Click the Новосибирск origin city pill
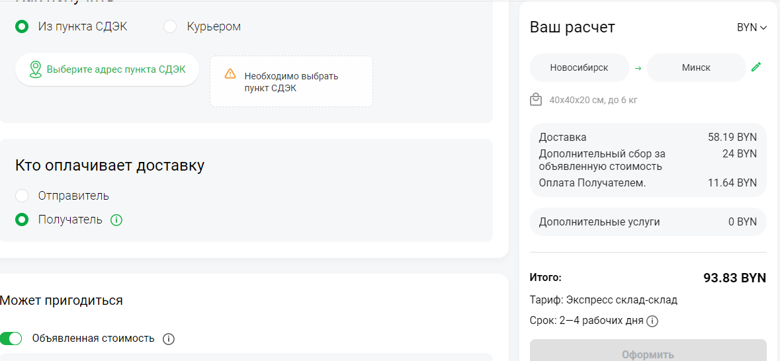 pyautogui.click(x=579, y=67)
